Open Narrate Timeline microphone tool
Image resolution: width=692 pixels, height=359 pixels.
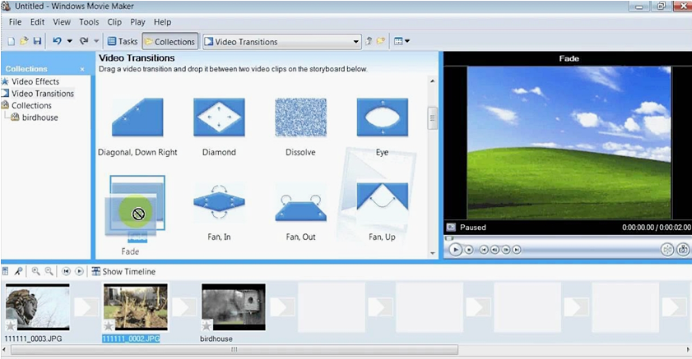(x=18, y=271)
